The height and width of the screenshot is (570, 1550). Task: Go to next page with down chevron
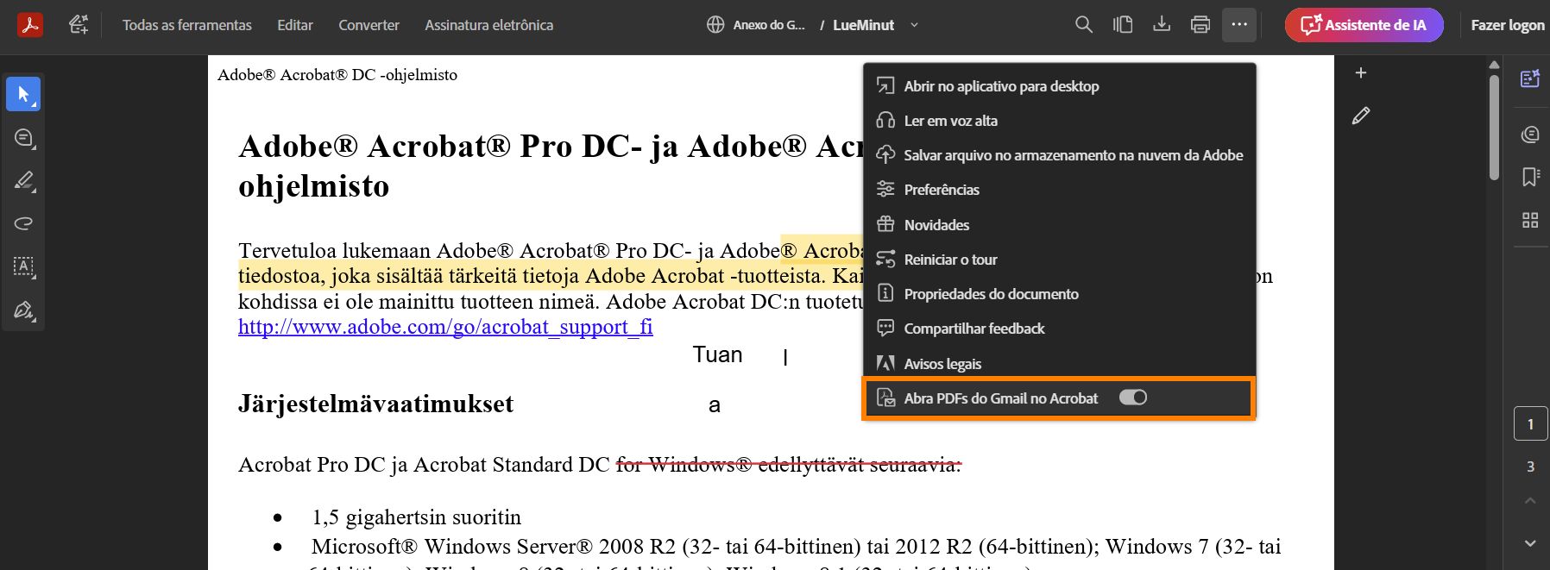pos(1530,543)
